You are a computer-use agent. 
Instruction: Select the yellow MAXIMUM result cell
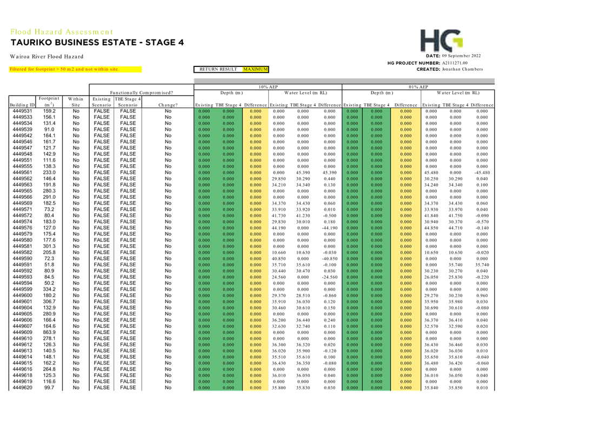point(255,69)
